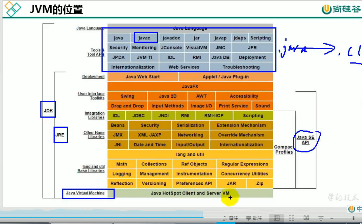Click the AWT cell

pos(202,96)
